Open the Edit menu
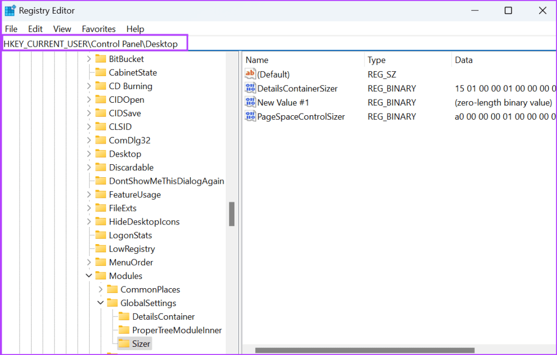Viewport: 557px width, 355px height. point(35,29)
